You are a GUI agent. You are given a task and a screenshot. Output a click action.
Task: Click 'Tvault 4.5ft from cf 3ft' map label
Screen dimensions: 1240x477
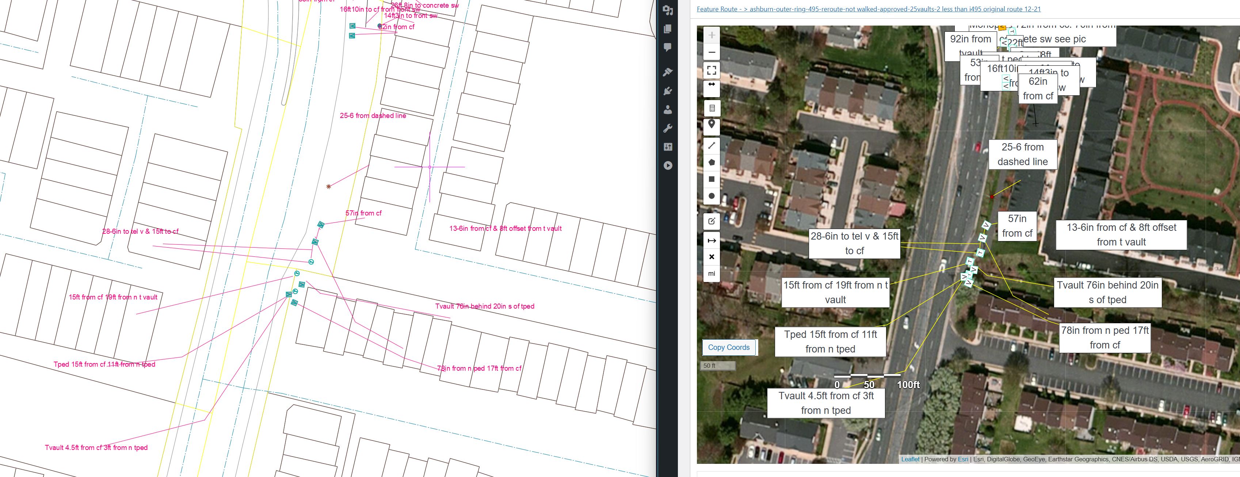coord(826,403)
